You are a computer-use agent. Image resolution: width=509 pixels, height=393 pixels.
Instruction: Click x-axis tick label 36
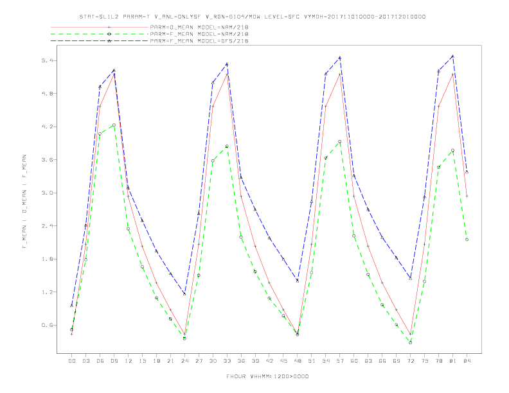pyautogui.click(x=241, y=361)
